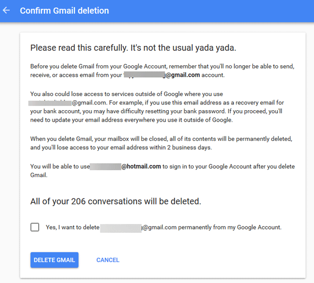Click '@gmail.com' in the bank account paragraph

click(x=88, y=103)
